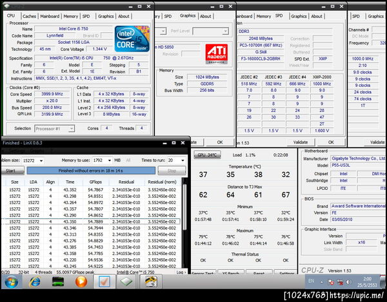Click the Bus Speed value 200.0 MHz

tap(52, 108)
